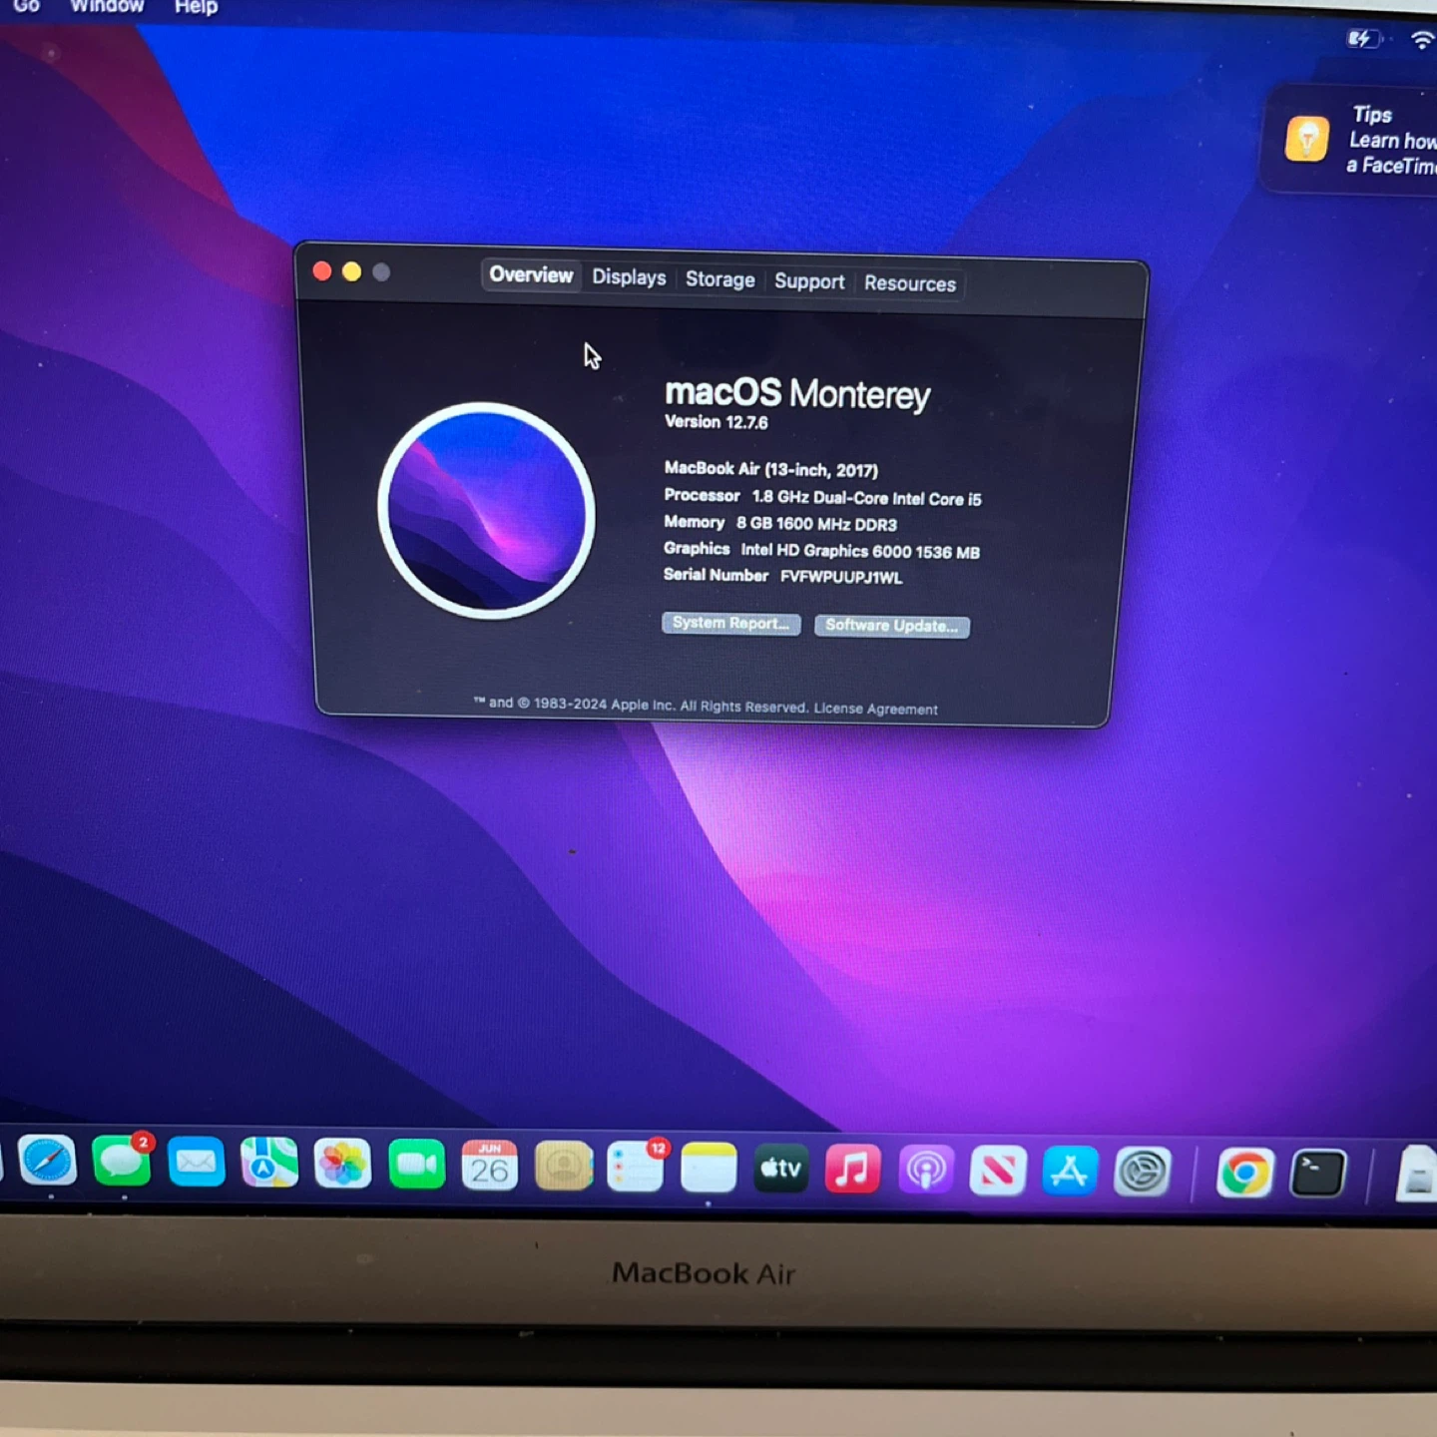Open the Window menu

pos(107,6)
